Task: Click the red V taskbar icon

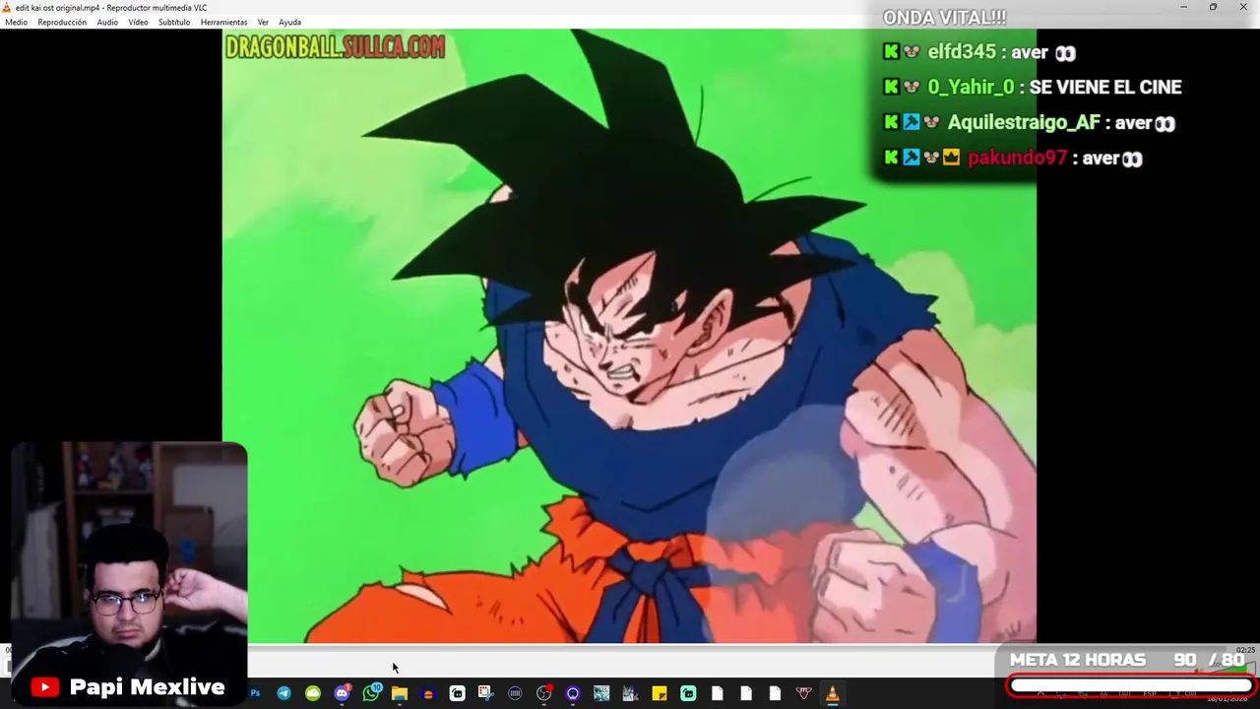Action: pyautogui.click(x=803, y=693)
